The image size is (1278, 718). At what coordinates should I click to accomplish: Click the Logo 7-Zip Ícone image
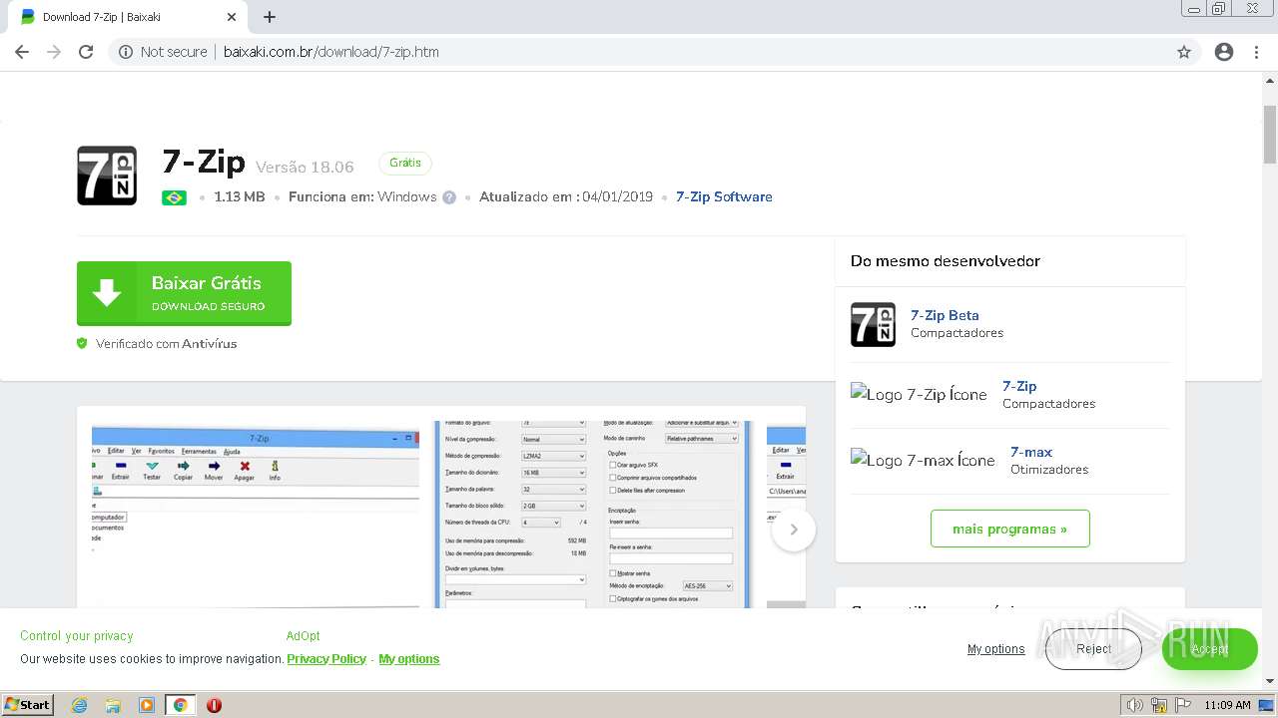coord(919,394)
